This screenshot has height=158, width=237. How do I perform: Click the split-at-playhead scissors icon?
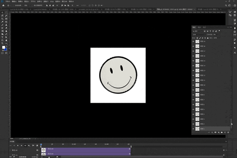(33, 145)
